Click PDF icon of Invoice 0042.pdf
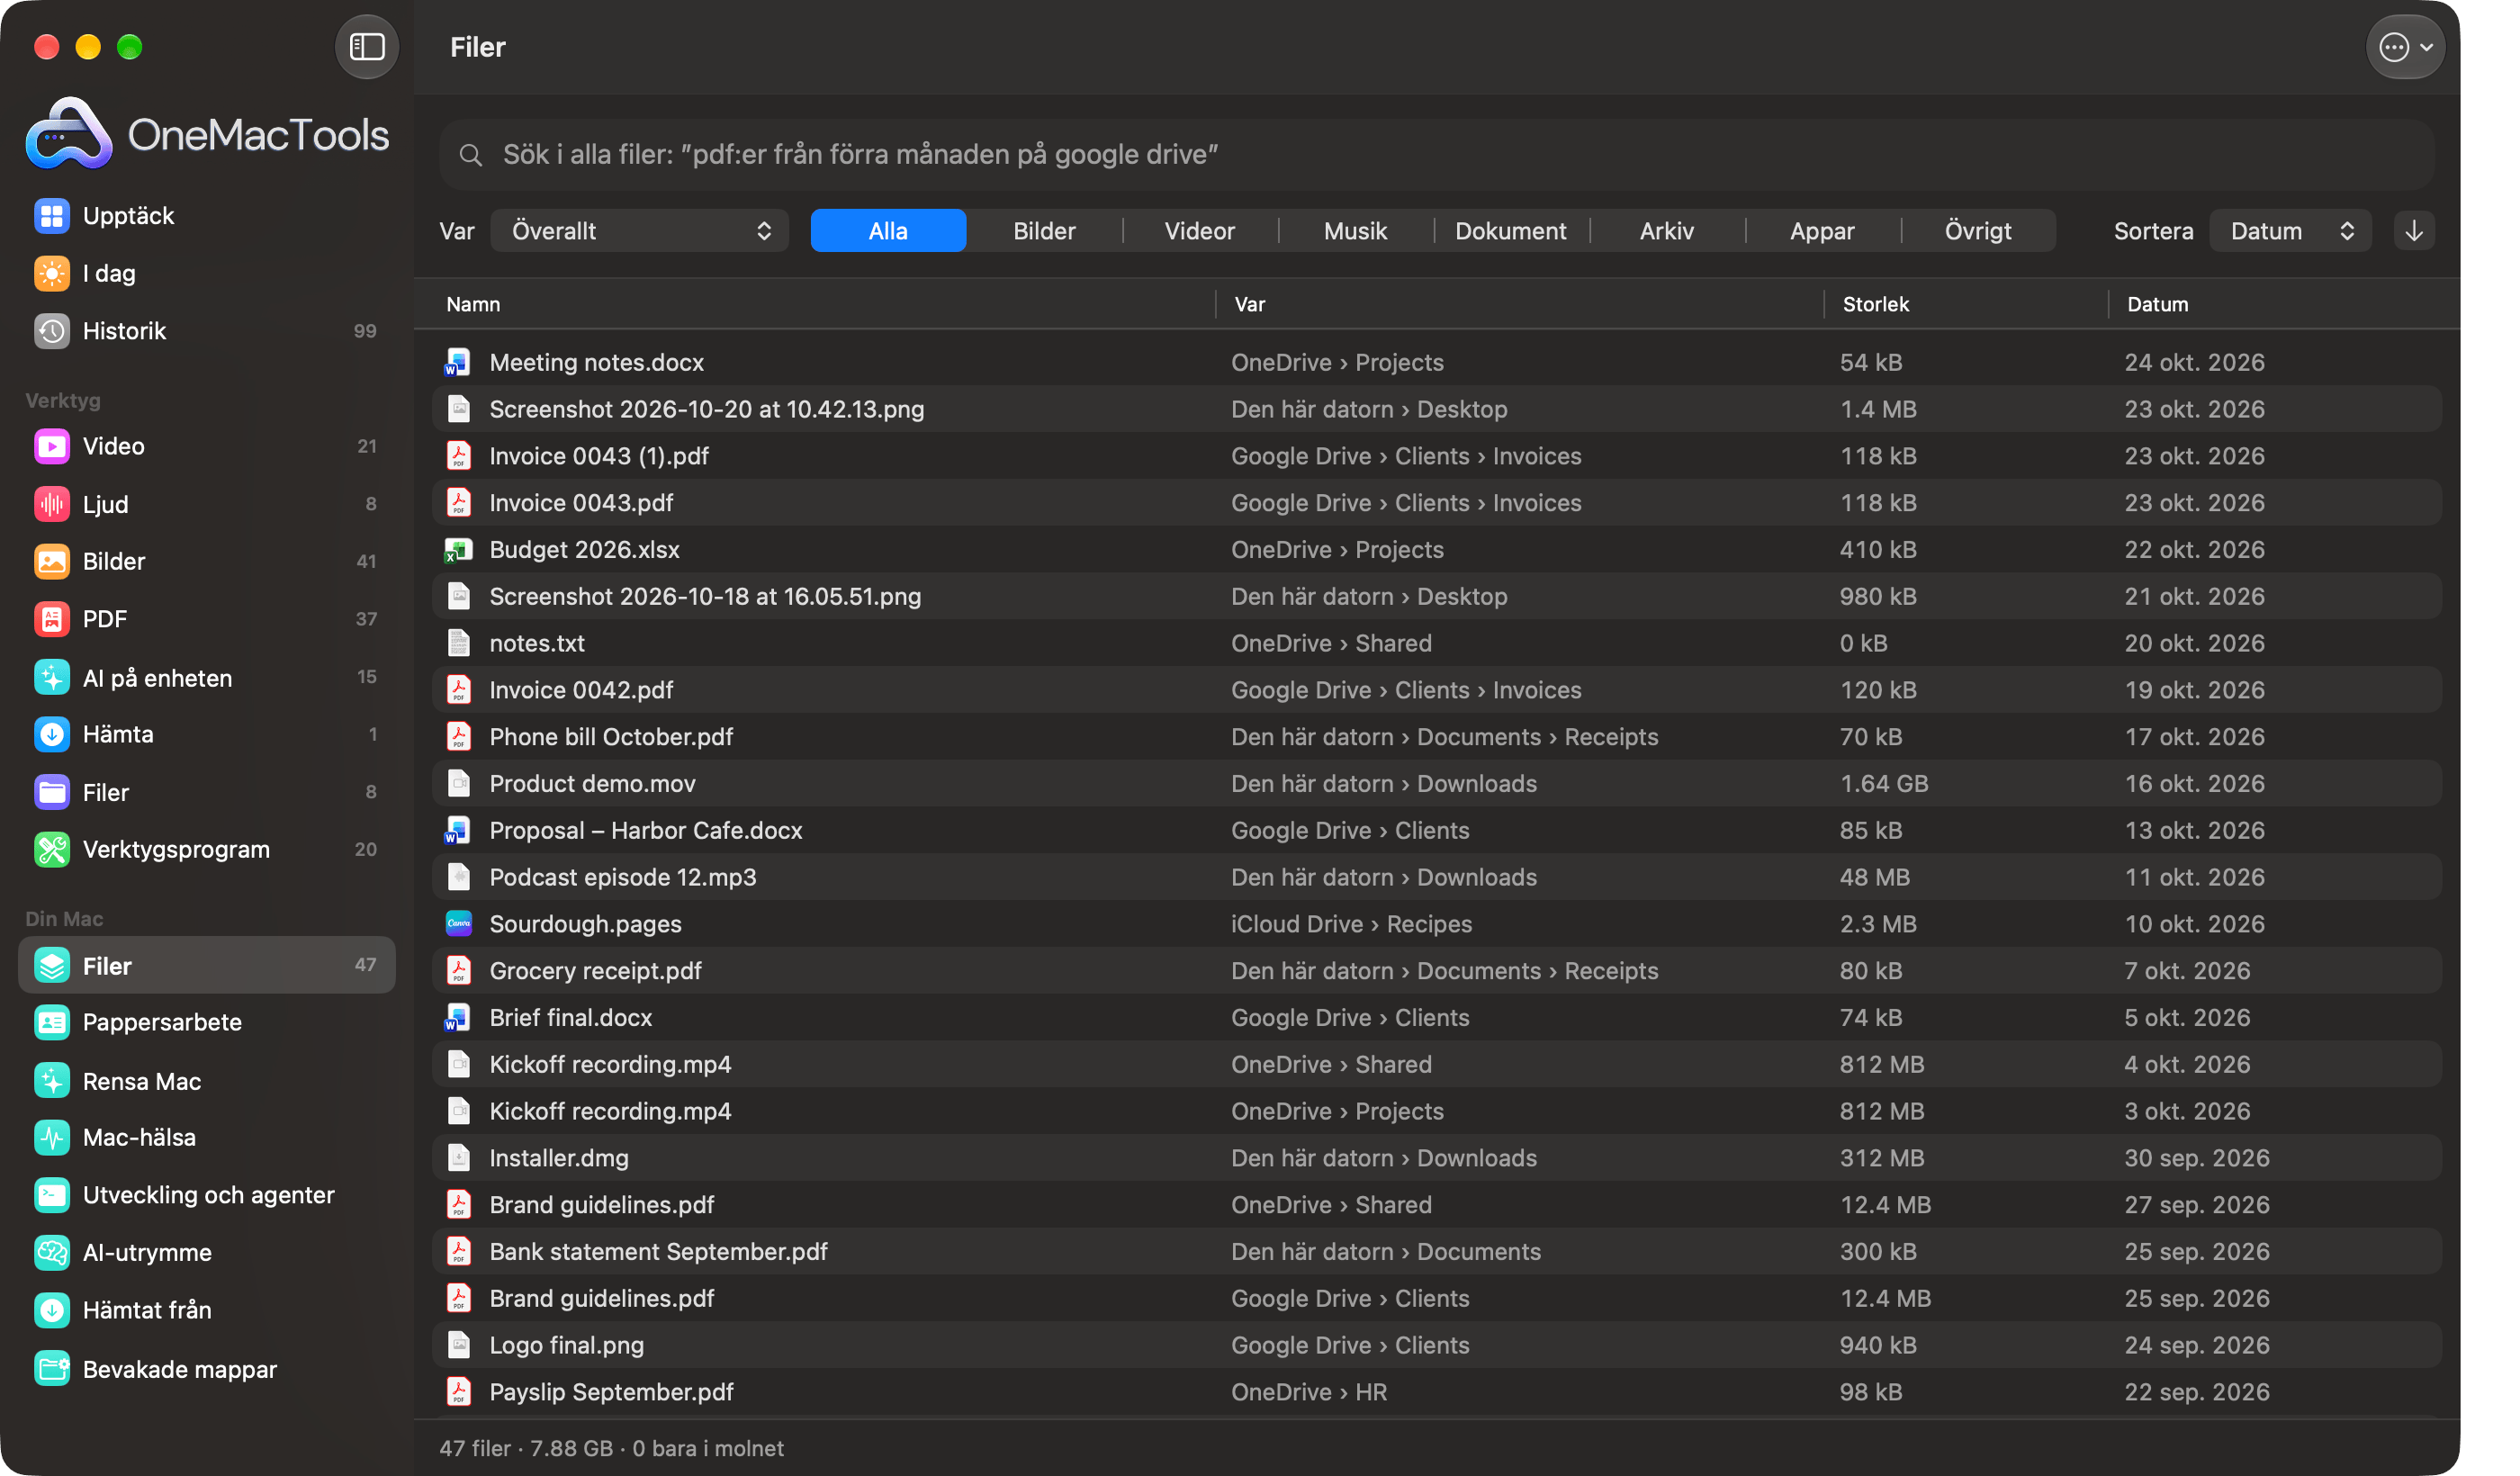 point(458,690)
